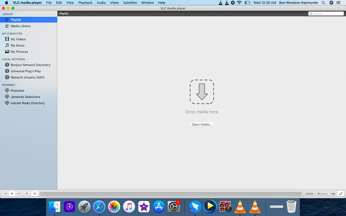Open the Trash in the Dock
Viewport: 346px width, 216px height.
point(291,207)
